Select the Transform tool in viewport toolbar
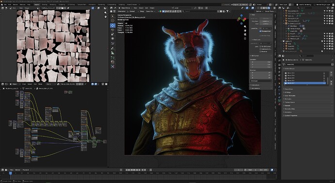This screenshot has width=335, height=183. click(113, 39)
